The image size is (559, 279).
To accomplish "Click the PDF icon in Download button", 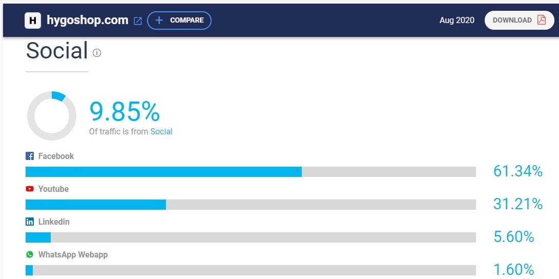I will [x=542, y=20].
